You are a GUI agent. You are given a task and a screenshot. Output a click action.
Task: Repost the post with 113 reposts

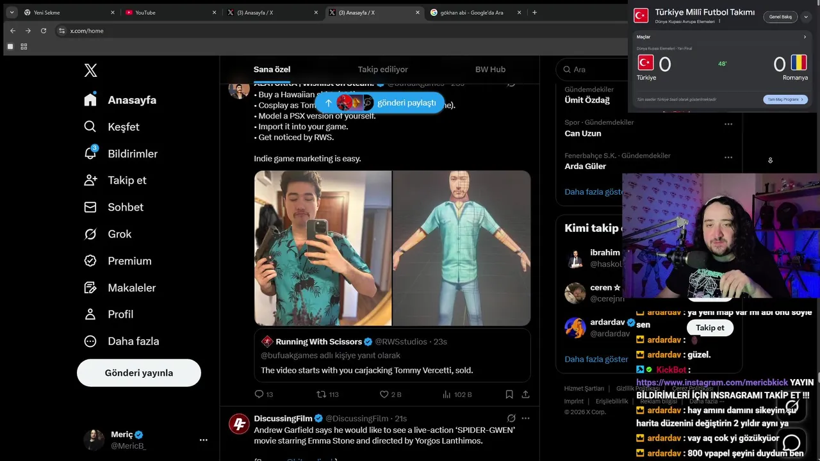pyautogui.click(x=322, y=394)
